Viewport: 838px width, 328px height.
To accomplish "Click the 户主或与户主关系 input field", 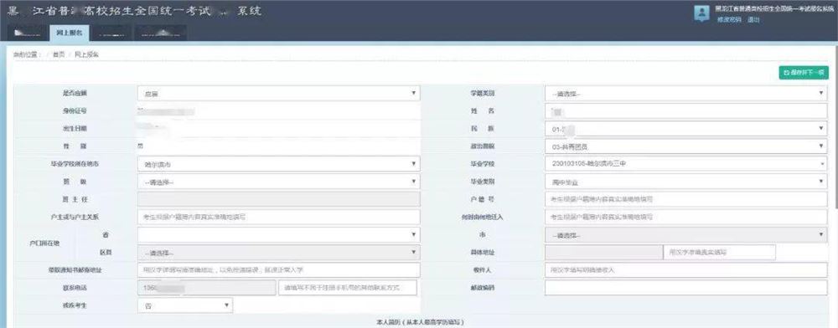I will [278, 217].
